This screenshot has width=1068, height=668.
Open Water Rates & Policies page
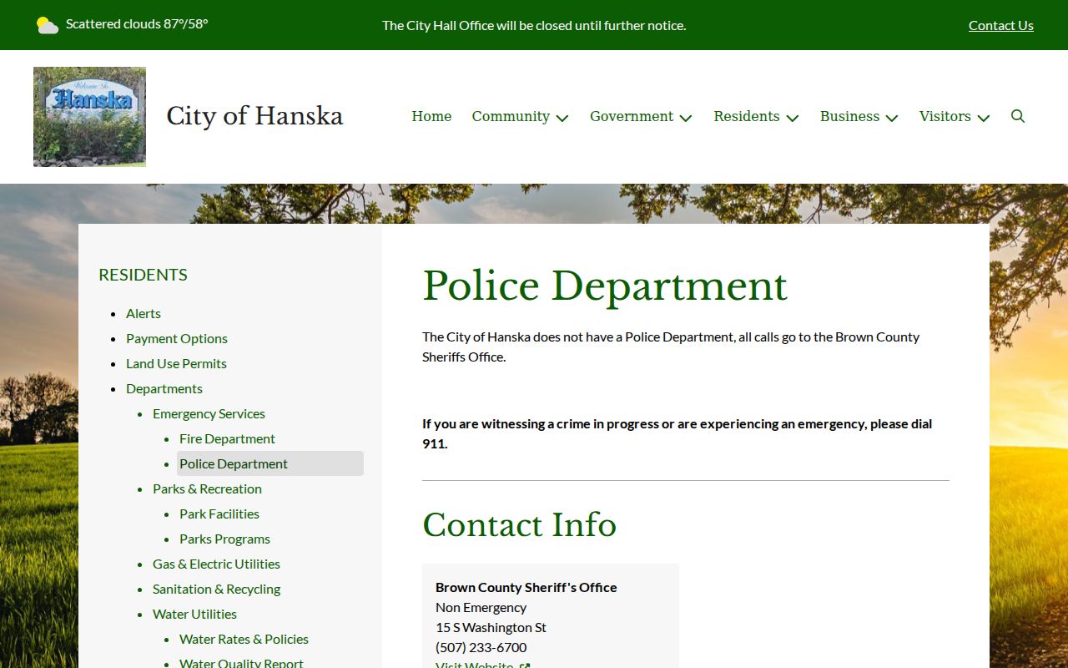(x=244, y=639)
